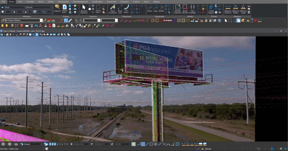The height and width of the screenshot is (151, 288).
Task: Click the Y coordinate input field
Action: point(102,144)
